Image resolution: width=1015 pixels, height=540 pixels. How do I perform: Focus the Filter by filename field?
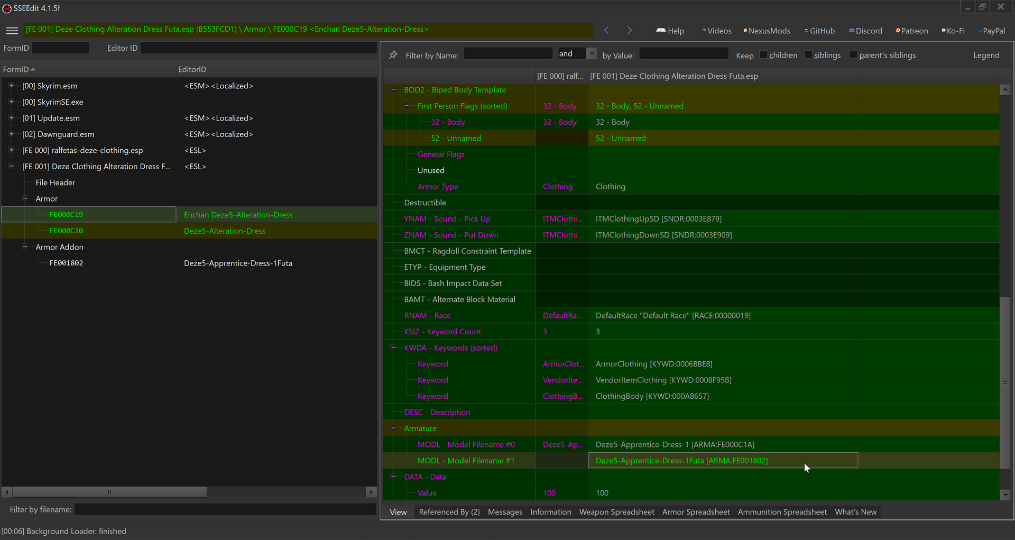pyautogui.click(x=225, y=509)
